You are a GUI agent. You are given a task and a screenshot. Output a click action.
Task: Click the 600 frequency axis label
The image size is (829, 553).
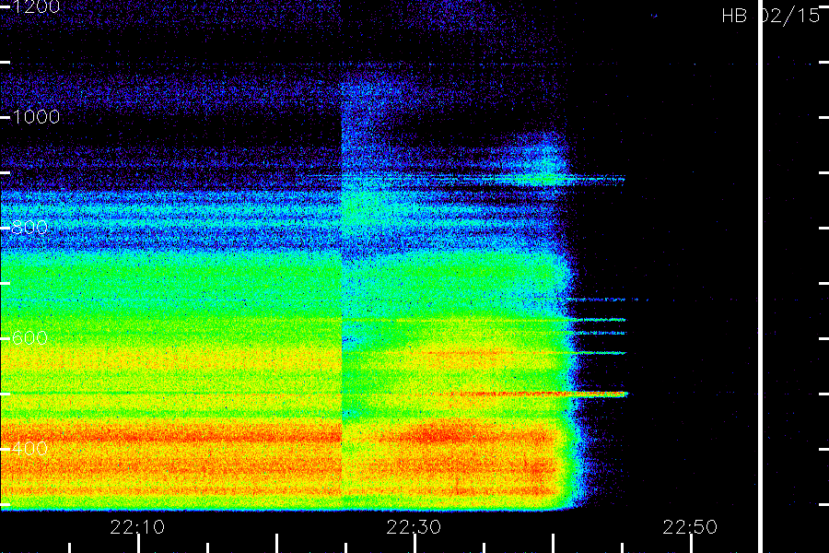29,337
